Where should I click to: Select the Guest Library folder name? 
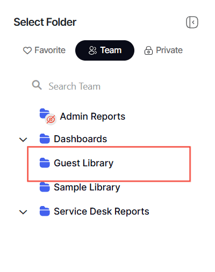click(84, 163)
